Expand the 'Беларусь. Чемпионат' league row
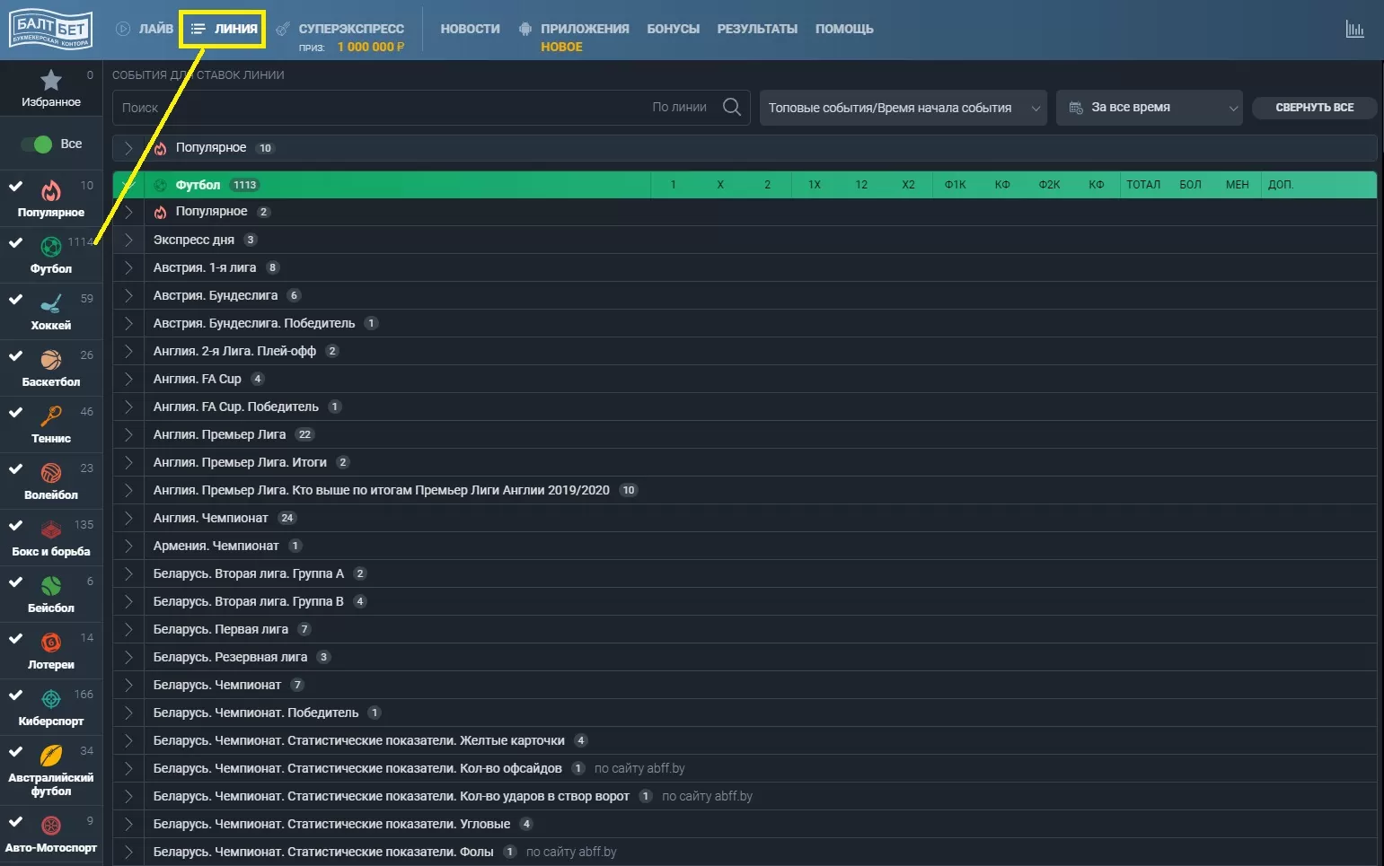Image resolution: width=1384 pixels, height=866 pixels. [x=128, y=685]
